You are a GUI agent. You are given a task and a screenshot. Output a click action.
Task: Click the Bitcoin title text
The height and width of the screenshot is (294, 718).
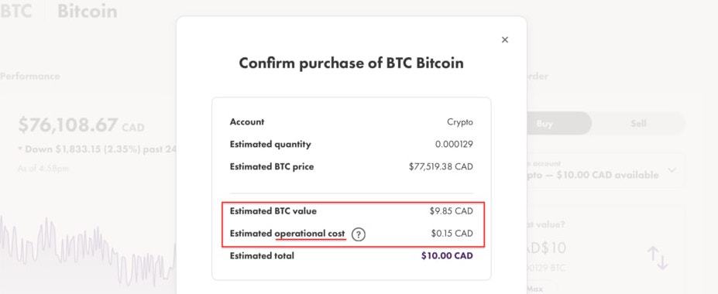point(88,11)
